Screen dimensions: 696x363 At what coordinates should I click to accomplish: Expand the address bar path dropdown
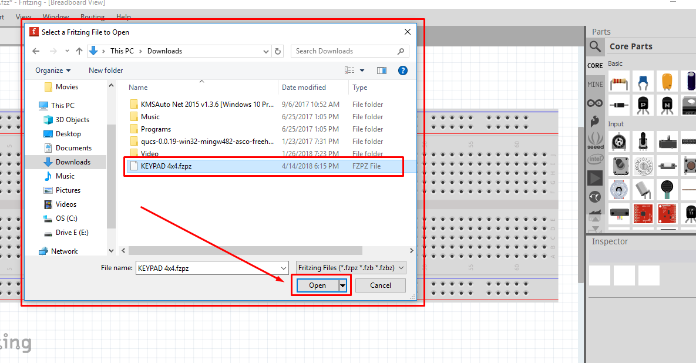[266, 51]
